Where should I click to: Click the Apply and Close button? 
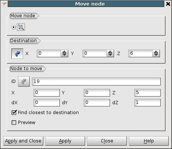23,141
